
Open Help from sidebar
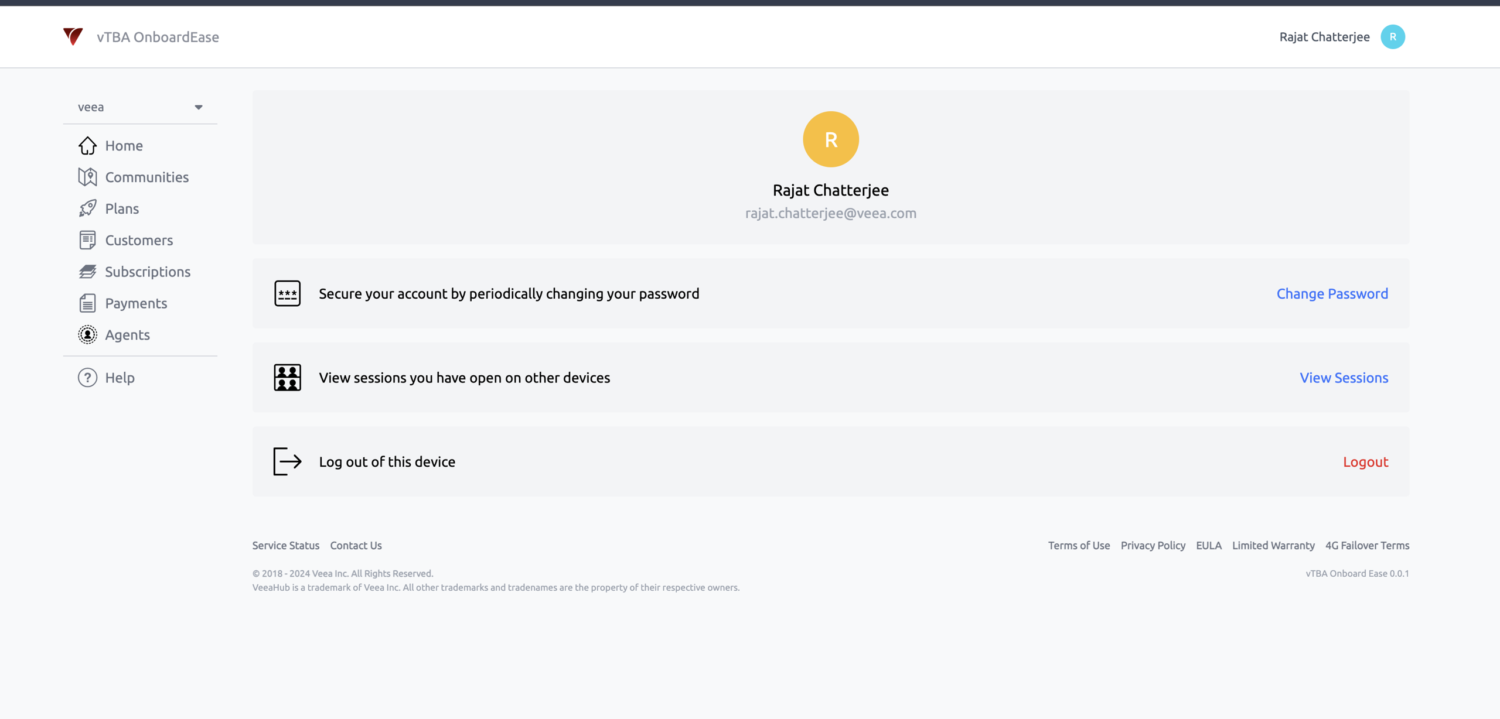(x=120, y=378)
